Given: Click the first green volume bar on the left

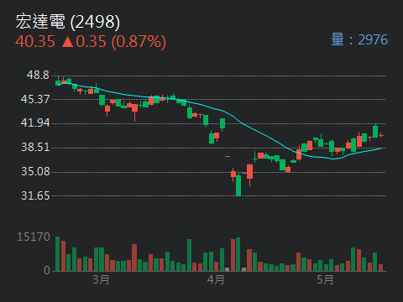Looking at the screenshot, I should point(58,254).
